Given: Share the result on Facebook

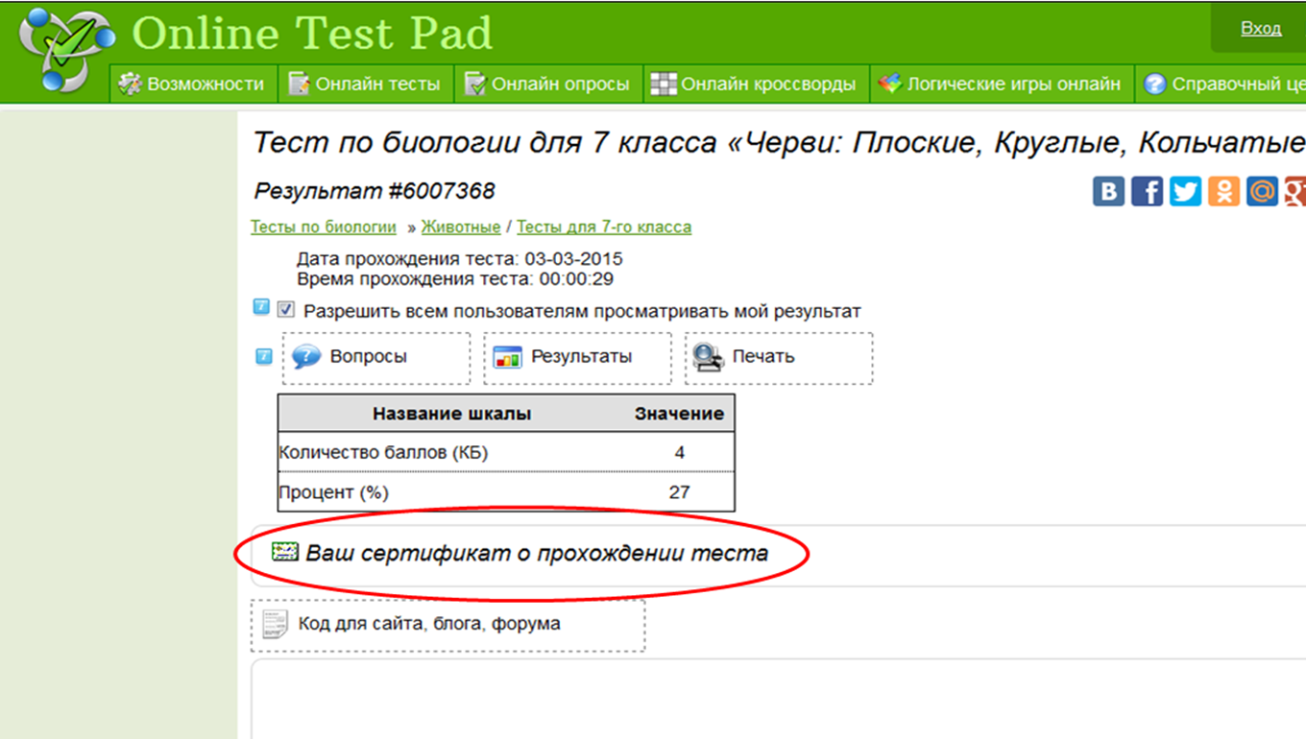Looking at the screenshot, I should [1147, 191].
